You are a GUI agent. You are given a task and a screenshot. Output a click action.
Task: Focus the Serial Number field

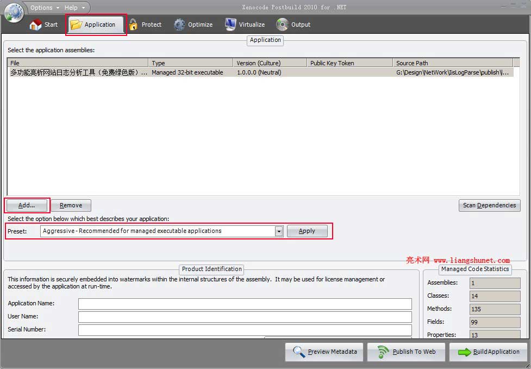point(245,330)
